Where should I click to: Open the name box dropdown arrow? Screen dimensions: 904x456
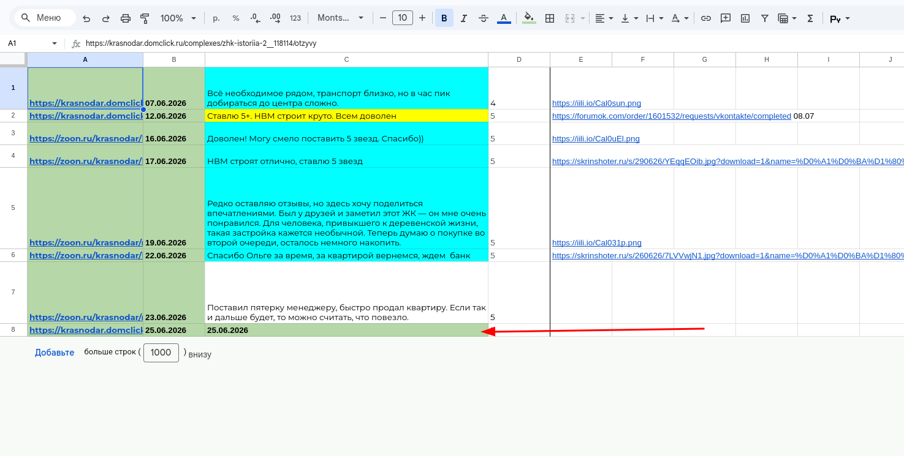pyautogui.click(x=54, y=43)
